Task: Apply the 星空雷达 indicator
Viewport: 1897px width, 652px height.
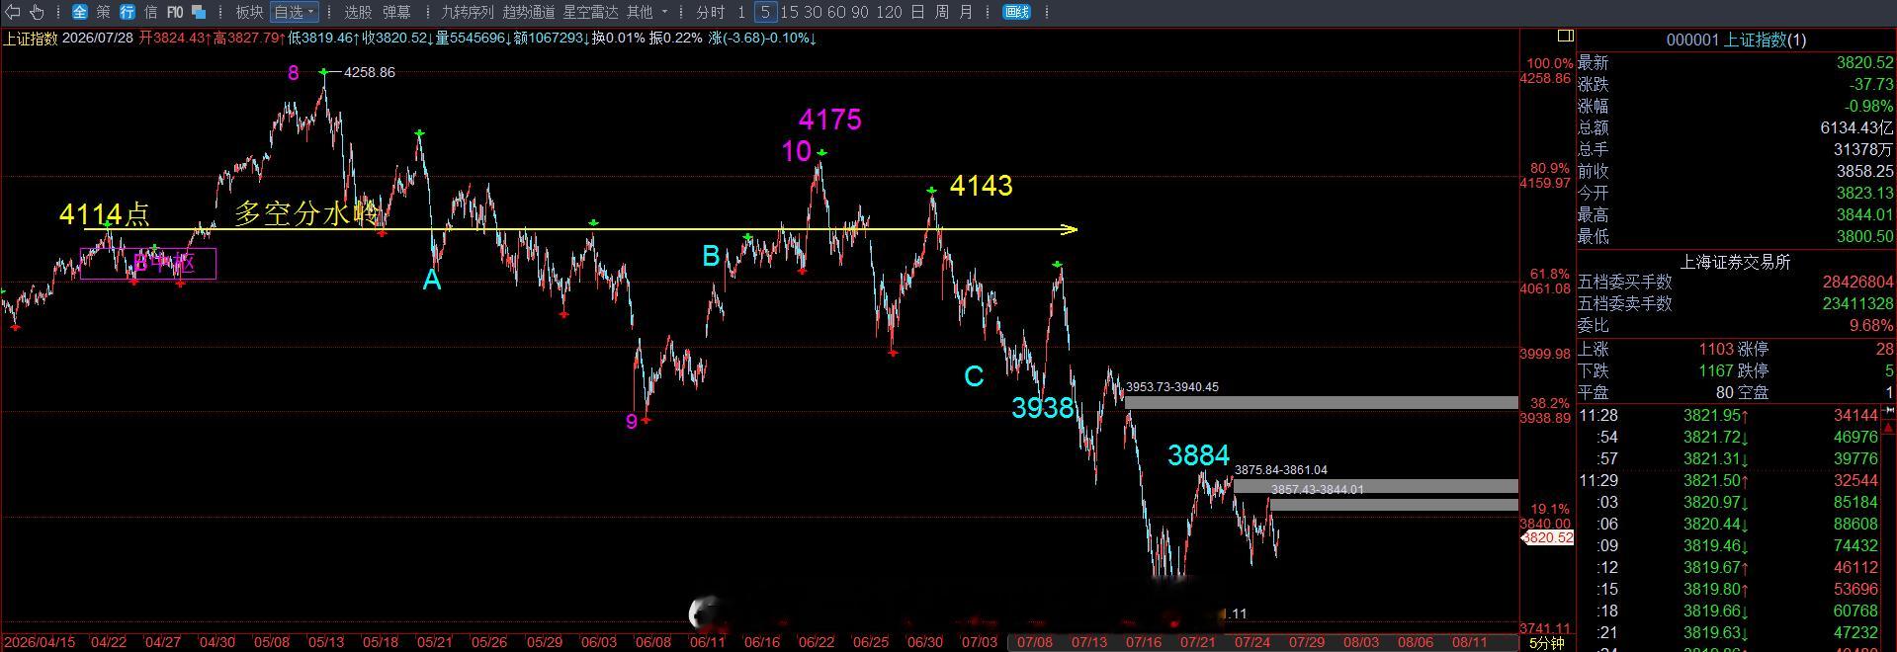Action: [x=590, y=12]
